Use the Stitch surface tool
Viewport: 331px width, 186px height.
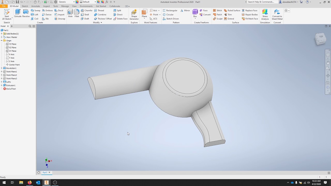coord(217,11)
